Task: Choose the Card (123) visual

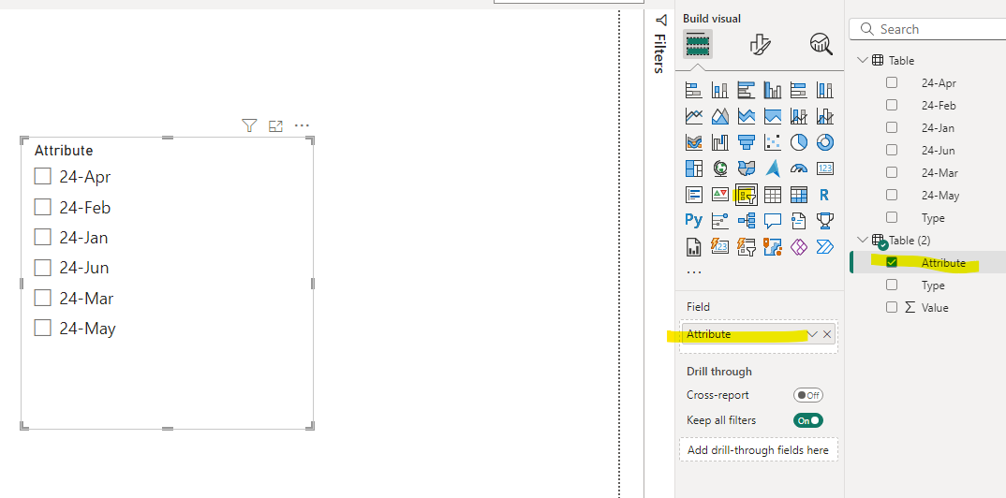Action: [x=825, y=168]
